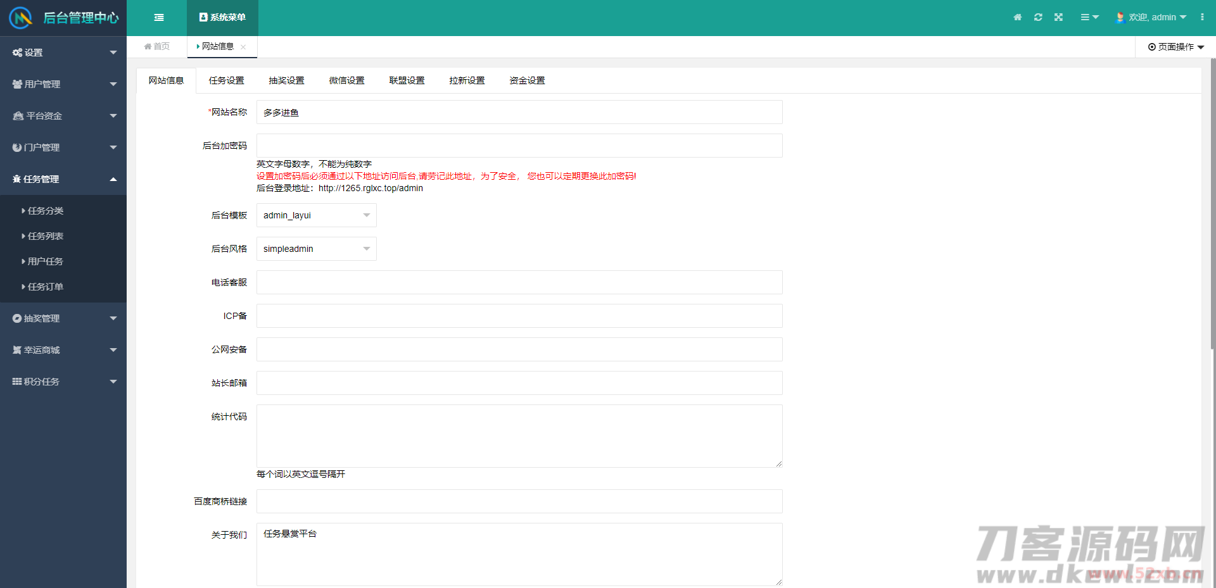Open the list menu icon dropdown
This screenshot has height=588, width=1216.
pyautogui.click(x=1089, y=18)
